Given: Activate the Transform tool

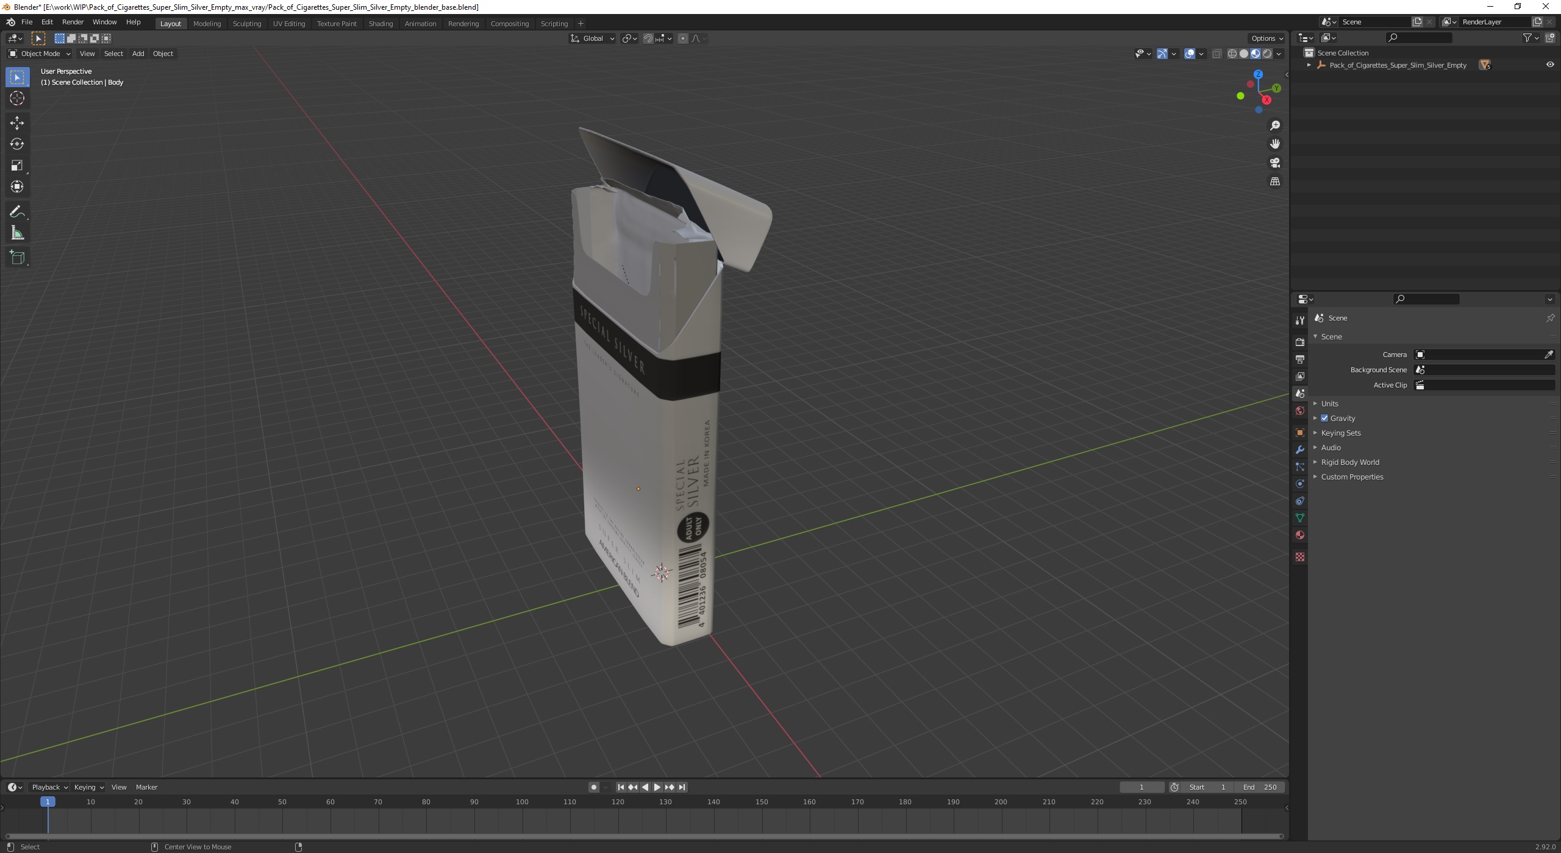Looking at the screenshot, I should click(x=17, y=187).
